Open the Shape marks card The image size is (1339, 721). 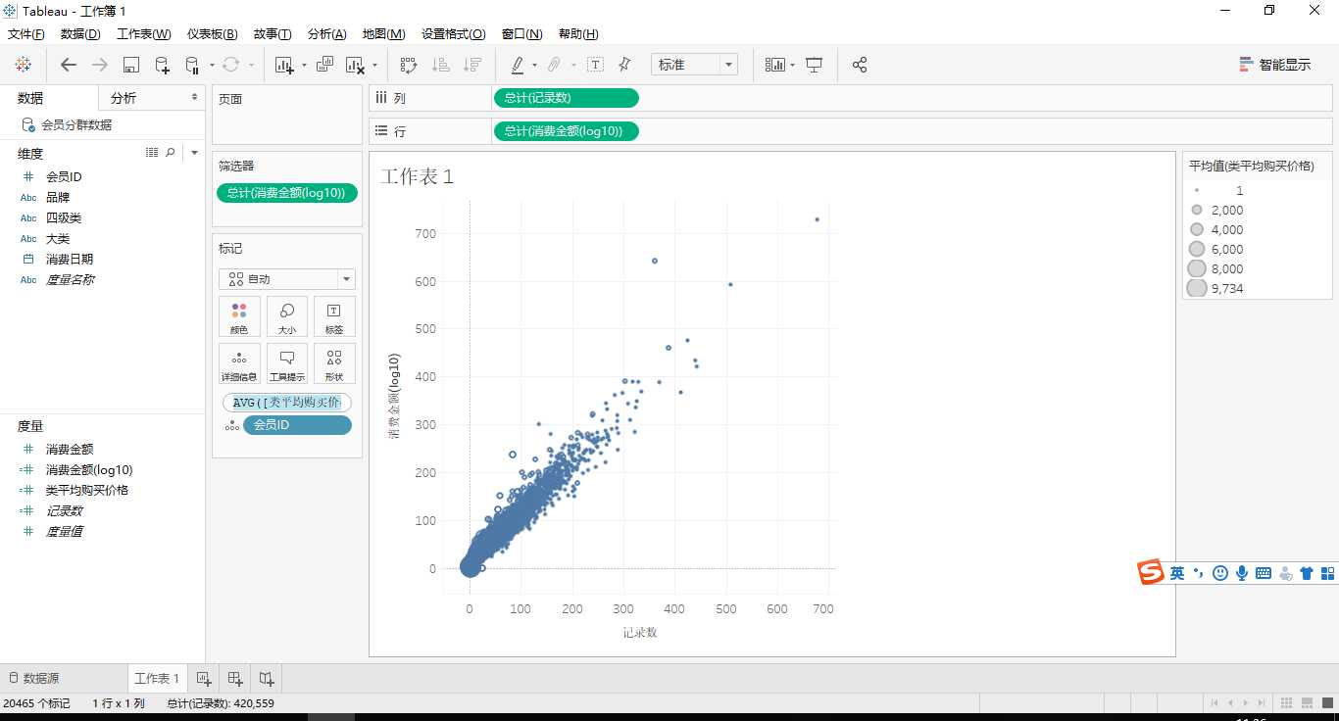[334, 363]
